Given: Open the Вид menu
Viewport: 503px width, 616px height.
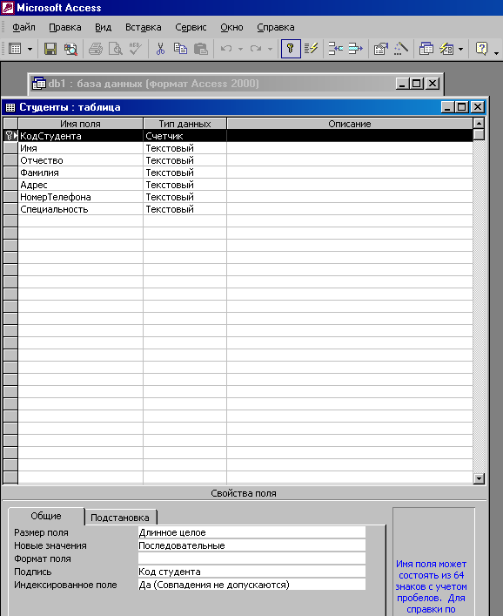Looking at the screenshot, I should (104, 28).
